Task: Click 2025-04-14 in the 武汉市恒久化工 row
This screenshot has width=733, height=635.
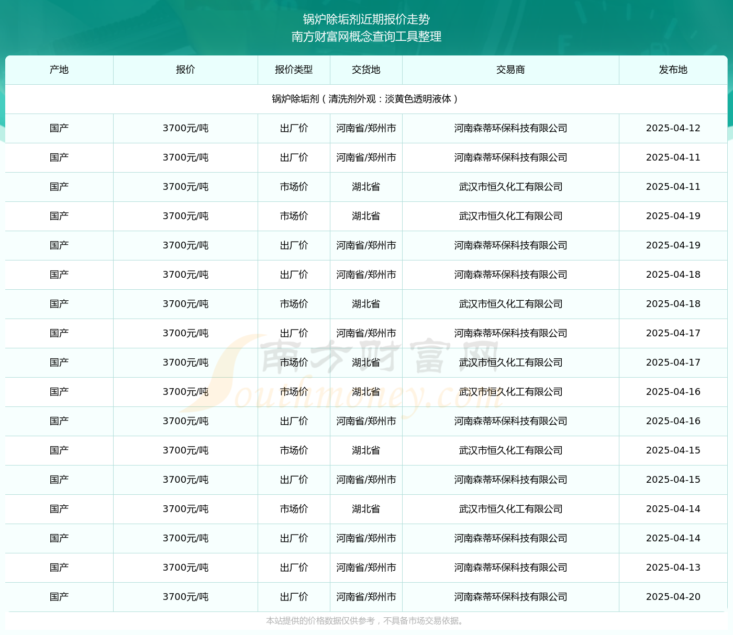Action: pyautogui.click(x=673, y=509)
